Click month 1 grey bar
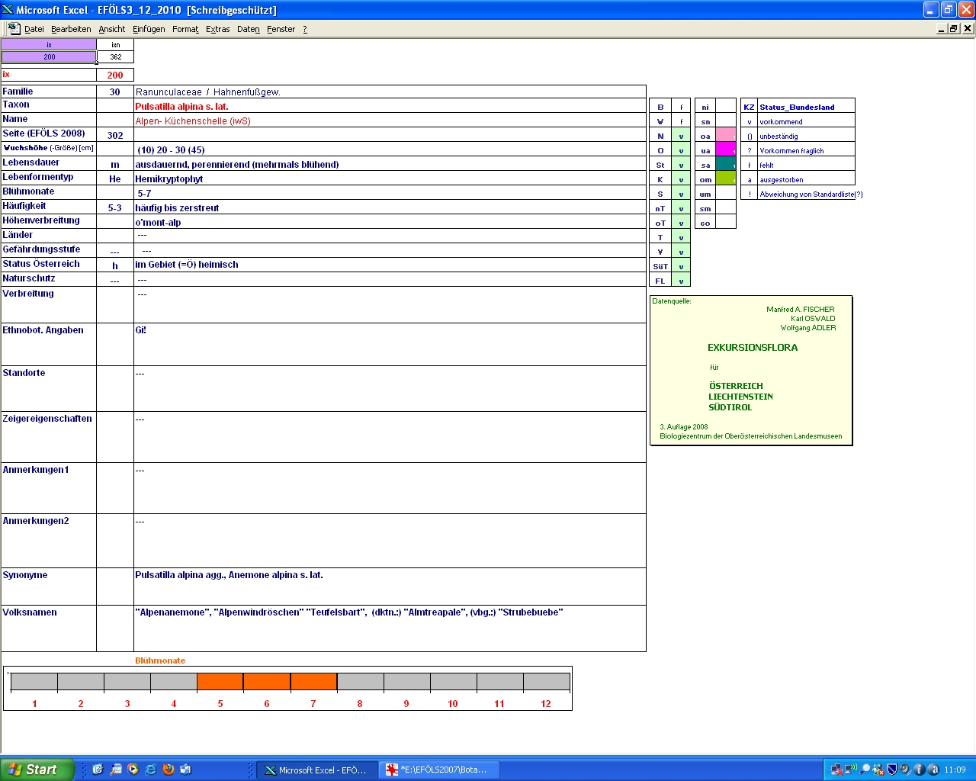This screenshot has width=976, height=781. [34, 681]
